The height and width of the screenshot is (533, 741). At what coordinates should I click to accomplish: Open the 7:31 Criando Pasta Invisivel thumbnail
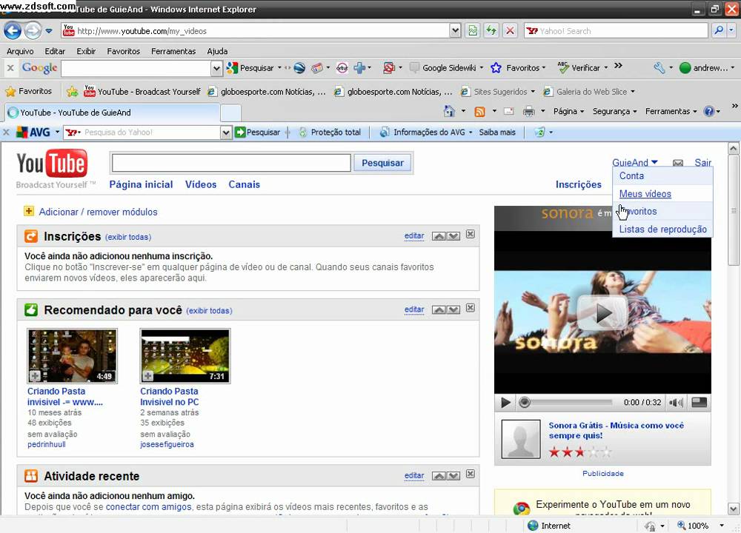[x=185, y=356]
